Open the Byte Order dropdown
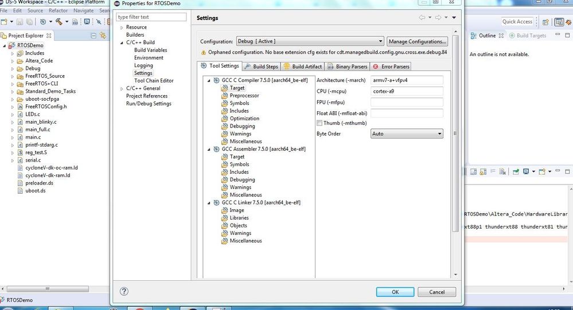This screenshot has height=310, width=573. pyautogui.click(x=407, y=134)
